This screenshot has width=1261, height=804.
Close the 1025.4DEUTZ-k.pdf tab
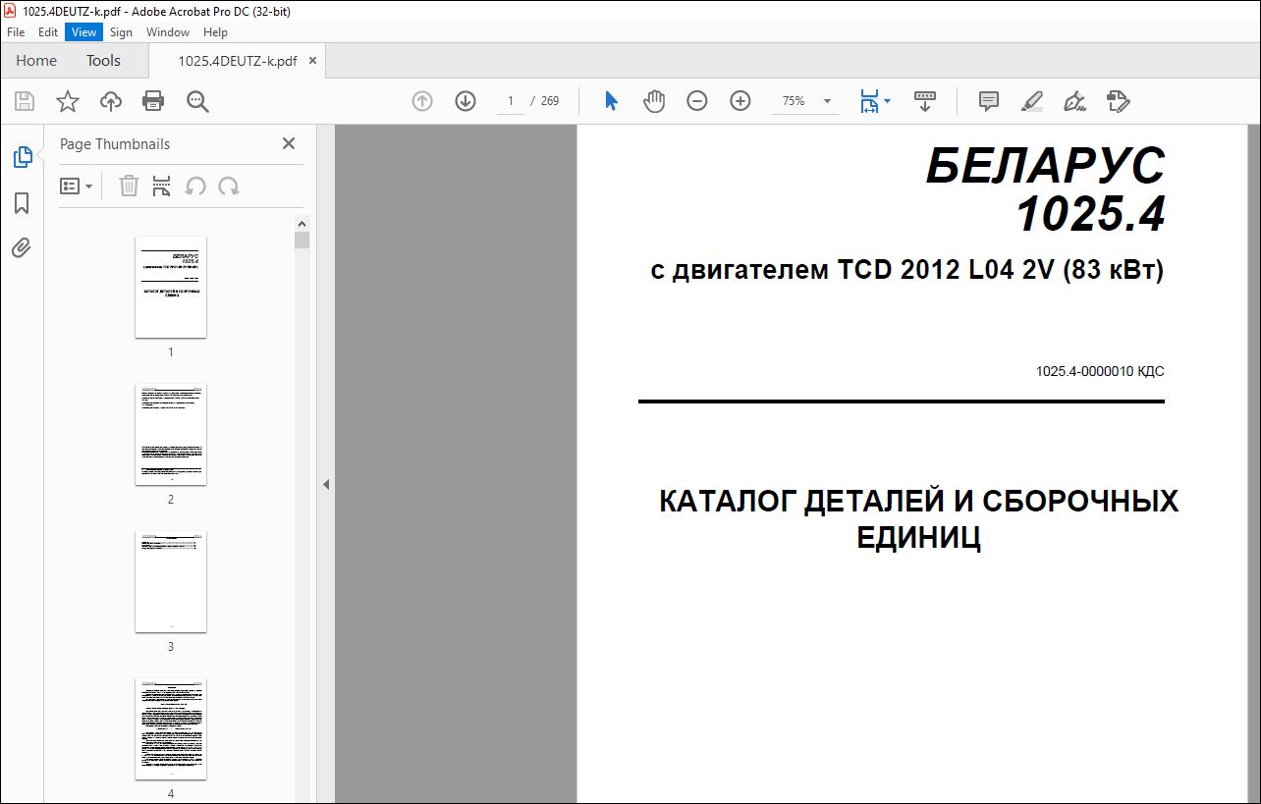(x=313, y=61)
